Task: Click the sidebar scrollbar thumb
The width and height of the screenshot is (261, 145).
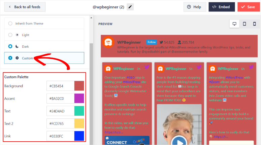Action: tap(91, 94)
